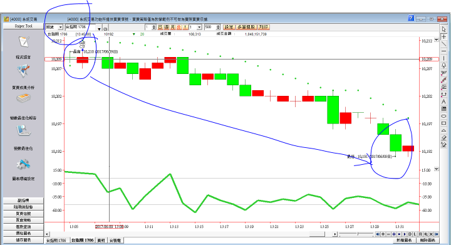Click the blue play arrow icon
The image size is (451, 245).
point(405,234)
